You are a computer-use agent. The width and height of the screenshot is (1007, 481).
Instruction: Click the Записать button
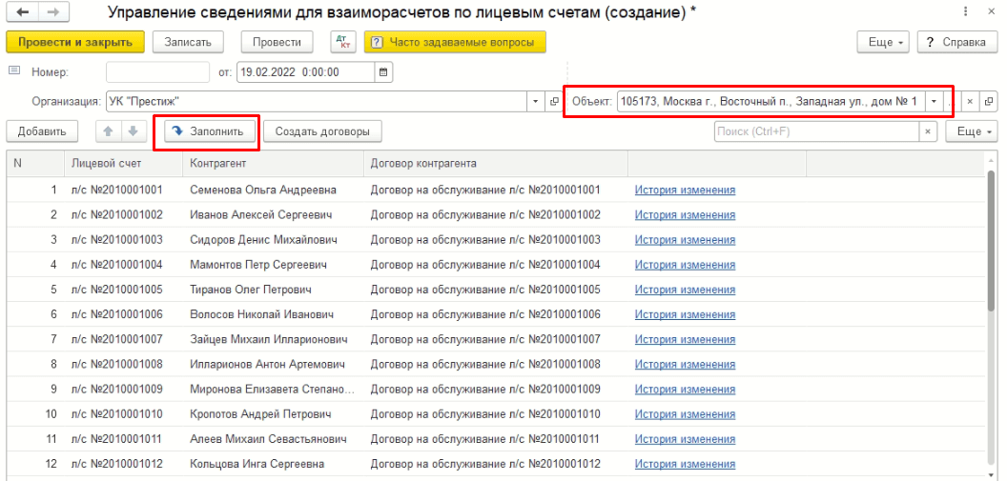coord(188,42)
